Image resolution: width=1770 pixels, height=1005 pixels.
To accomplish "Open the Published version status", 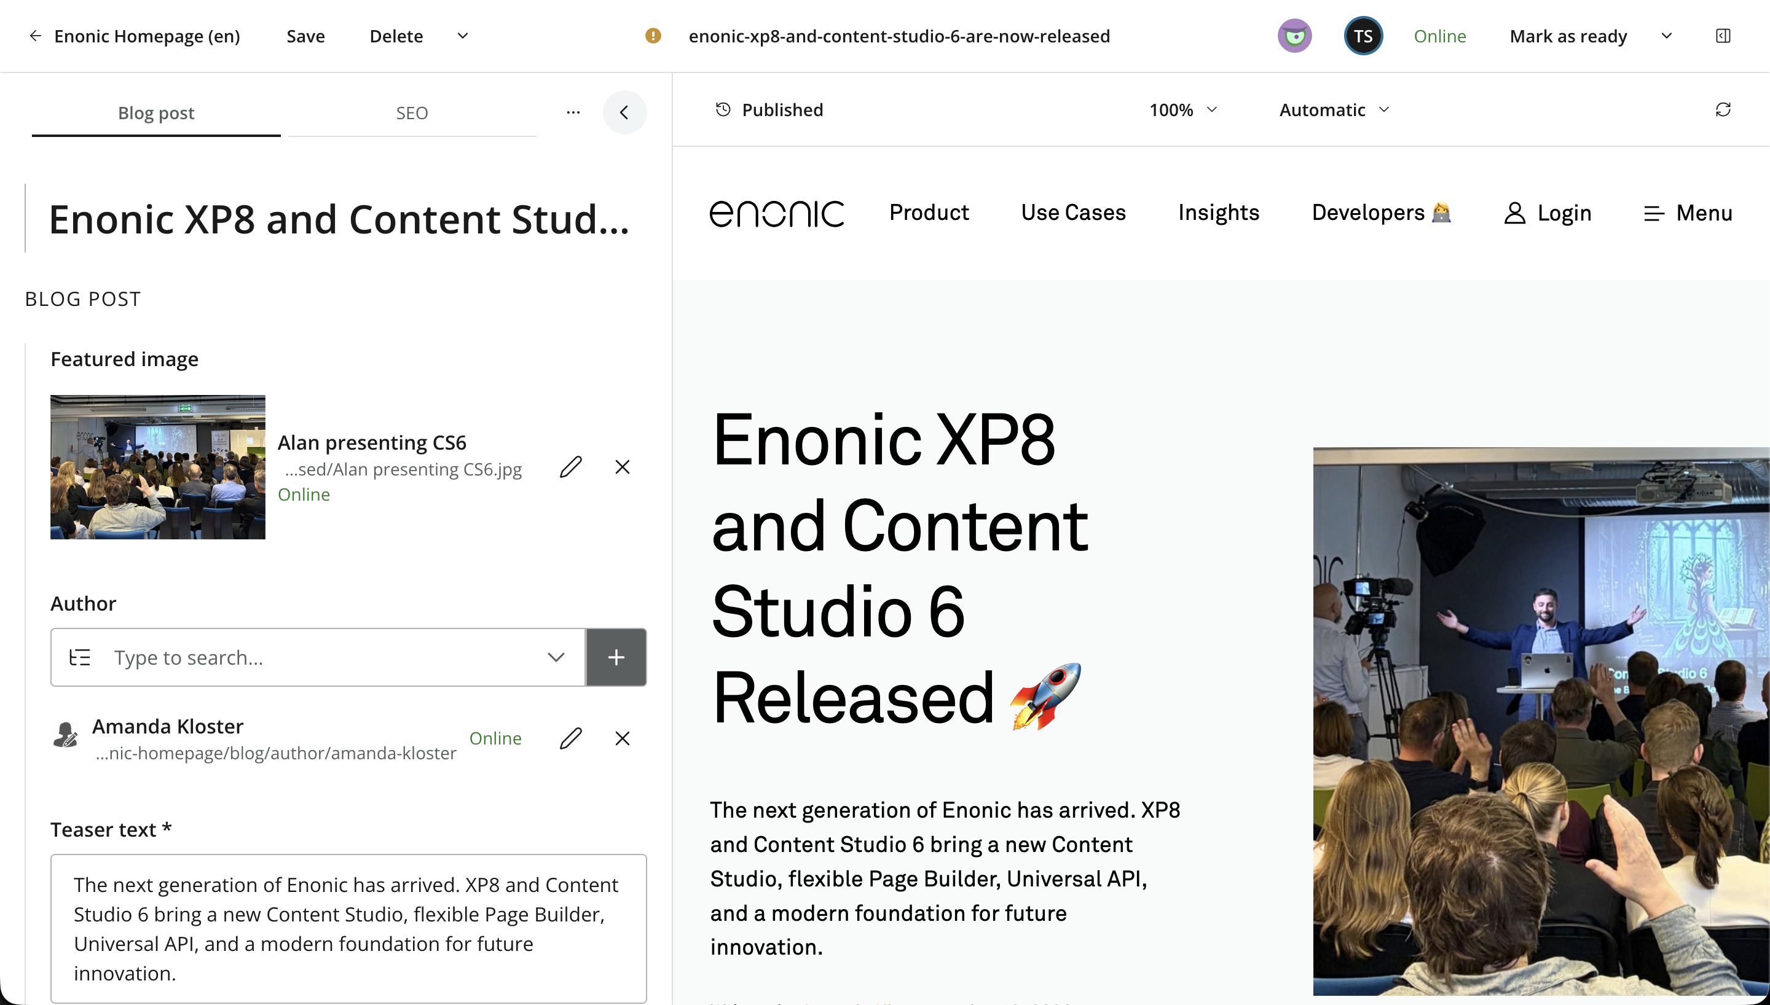I will 782,110.
